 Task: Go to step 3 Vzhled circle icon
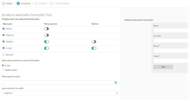coord(36,3)
